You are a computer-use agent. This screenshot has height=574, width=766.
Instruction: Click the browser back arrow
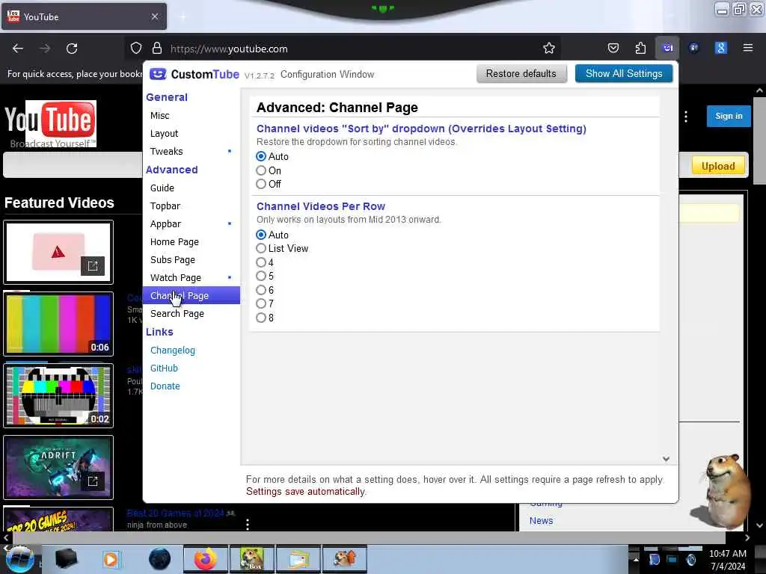[18, 49]
